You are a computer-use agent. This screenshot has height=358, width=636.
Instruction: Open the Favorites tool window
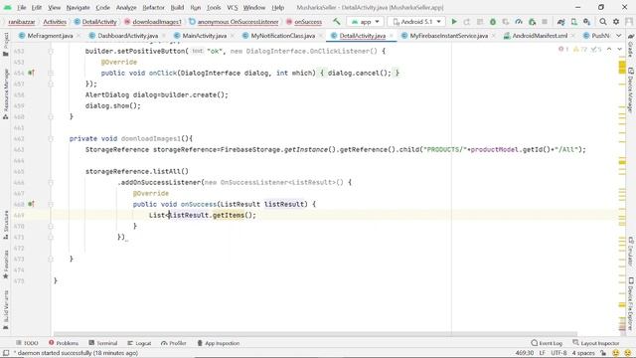6,264
